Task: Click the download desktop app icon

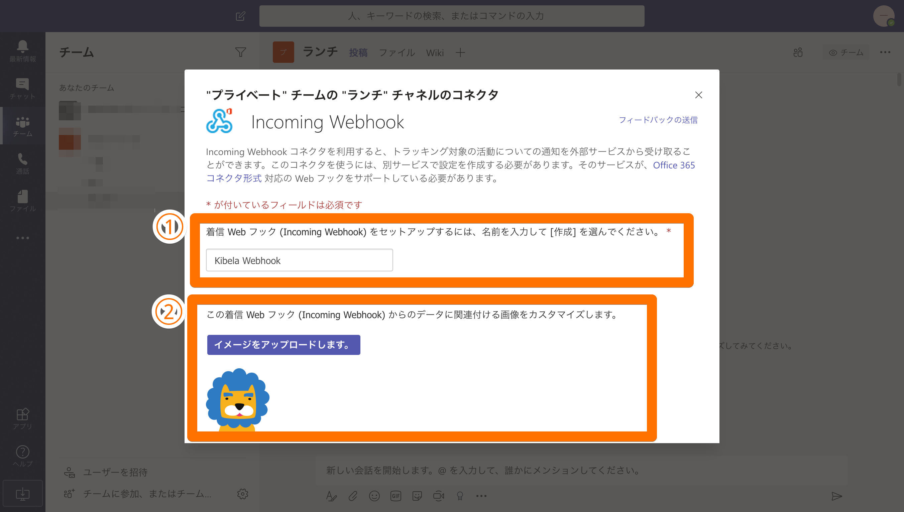Action: (x=22, y=493)
